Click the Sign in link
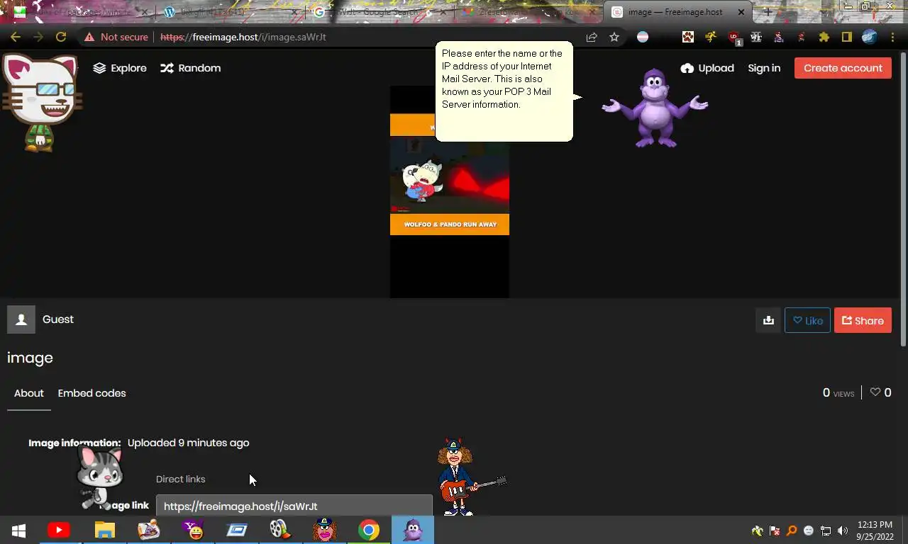This screenshot has width=908, height=544. point(764,68)
